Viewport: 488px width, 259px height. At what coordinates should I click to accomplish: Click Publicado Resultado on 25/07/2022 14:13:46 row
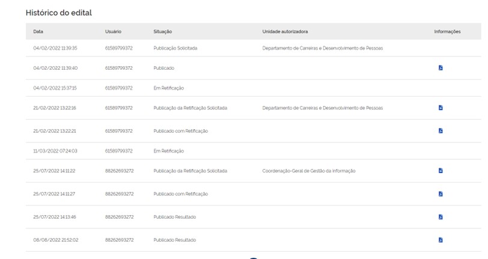(175, 217)
